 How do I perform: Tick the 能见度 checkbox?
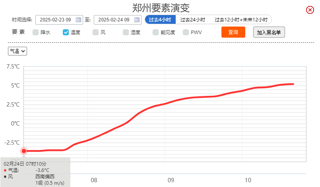(x=156, y=32)
